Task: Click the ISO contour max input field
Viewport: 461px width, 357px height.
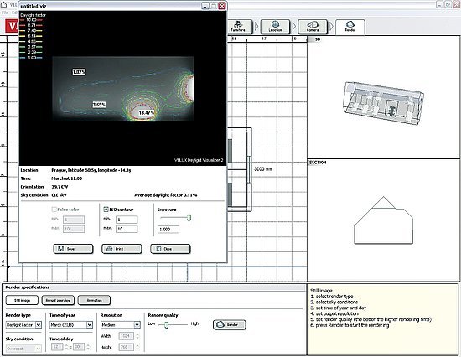Action: click(127, 229)
